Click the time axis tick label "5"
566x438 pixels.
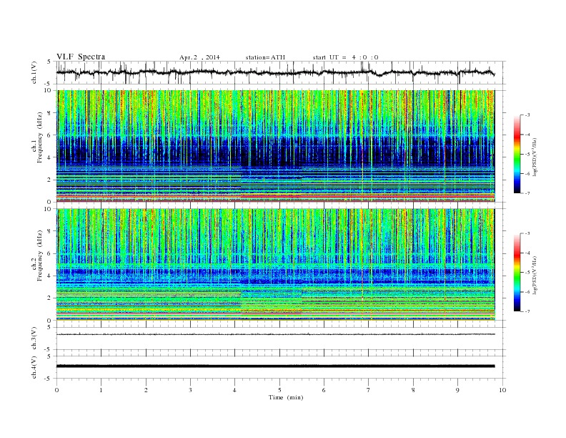[279, 390]
